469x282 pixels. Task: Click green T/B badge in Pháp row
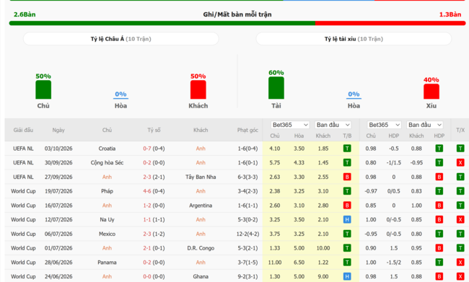tap(347, 191)
